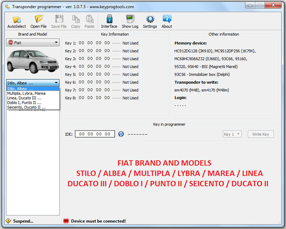Screen dimensions: 286x229
Task: Open the Key 1 selector dropdown
Action: coord(232,134)
